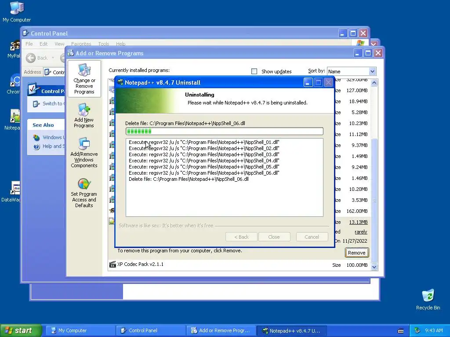
Task: Click the Control Panel Back toolbar button
Action: 37,58
